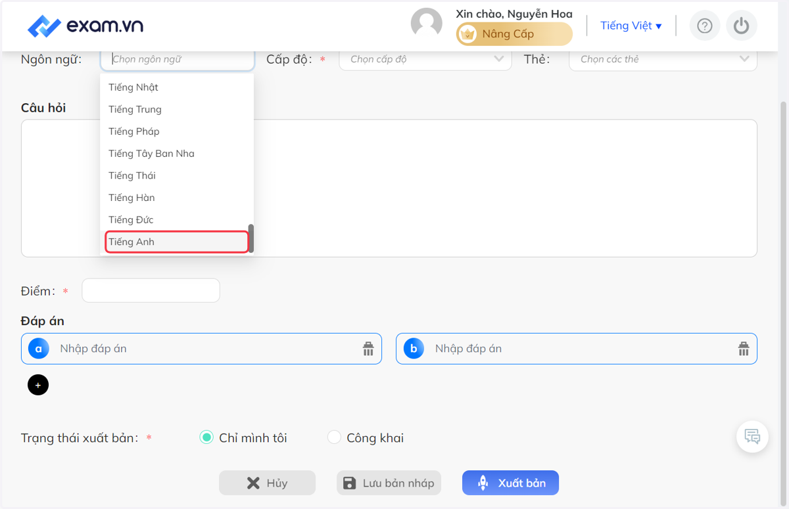The width and height of the screenshot is (789, 509).
Task: Click the blue answer b badge
Action: tap(414, 349)
